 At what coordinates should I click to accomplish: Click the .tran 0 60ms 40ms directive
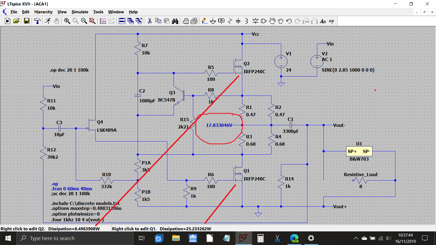click(x=72, y=189)
